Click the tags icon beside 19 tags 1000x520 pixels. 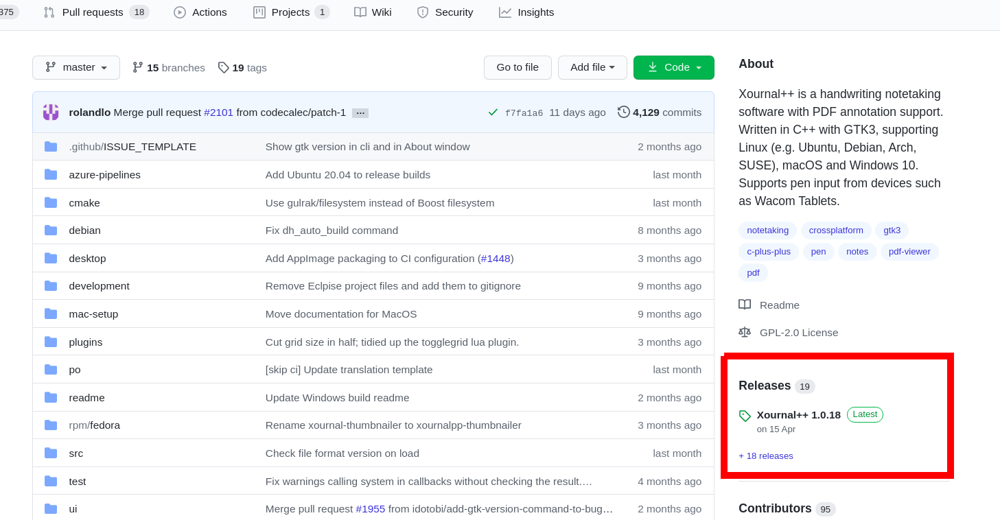pyautogui.click(x=224, y=67)
